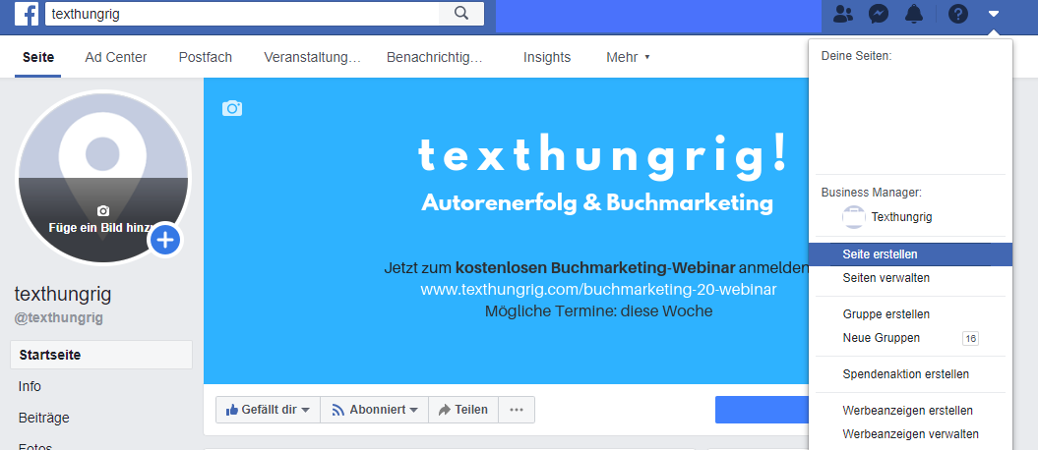This screenshot has height=450, width=1038.
Task: Open Messenger icon in top bar
Action: click(x=879, y=14)
